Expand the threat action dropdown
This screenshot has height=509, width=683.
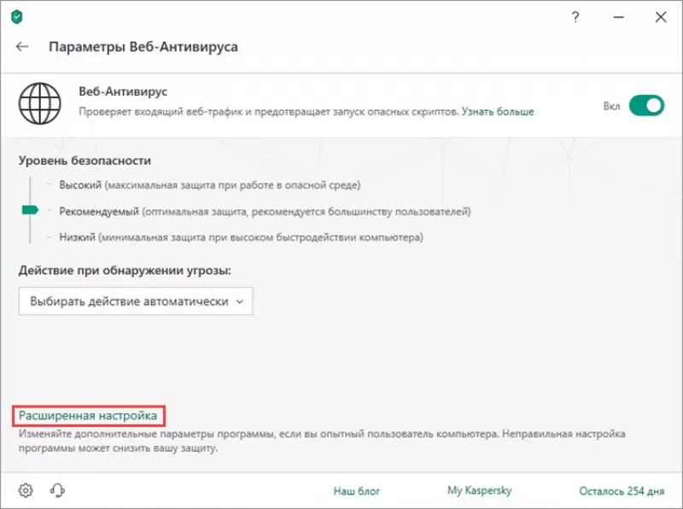point(136,301)
